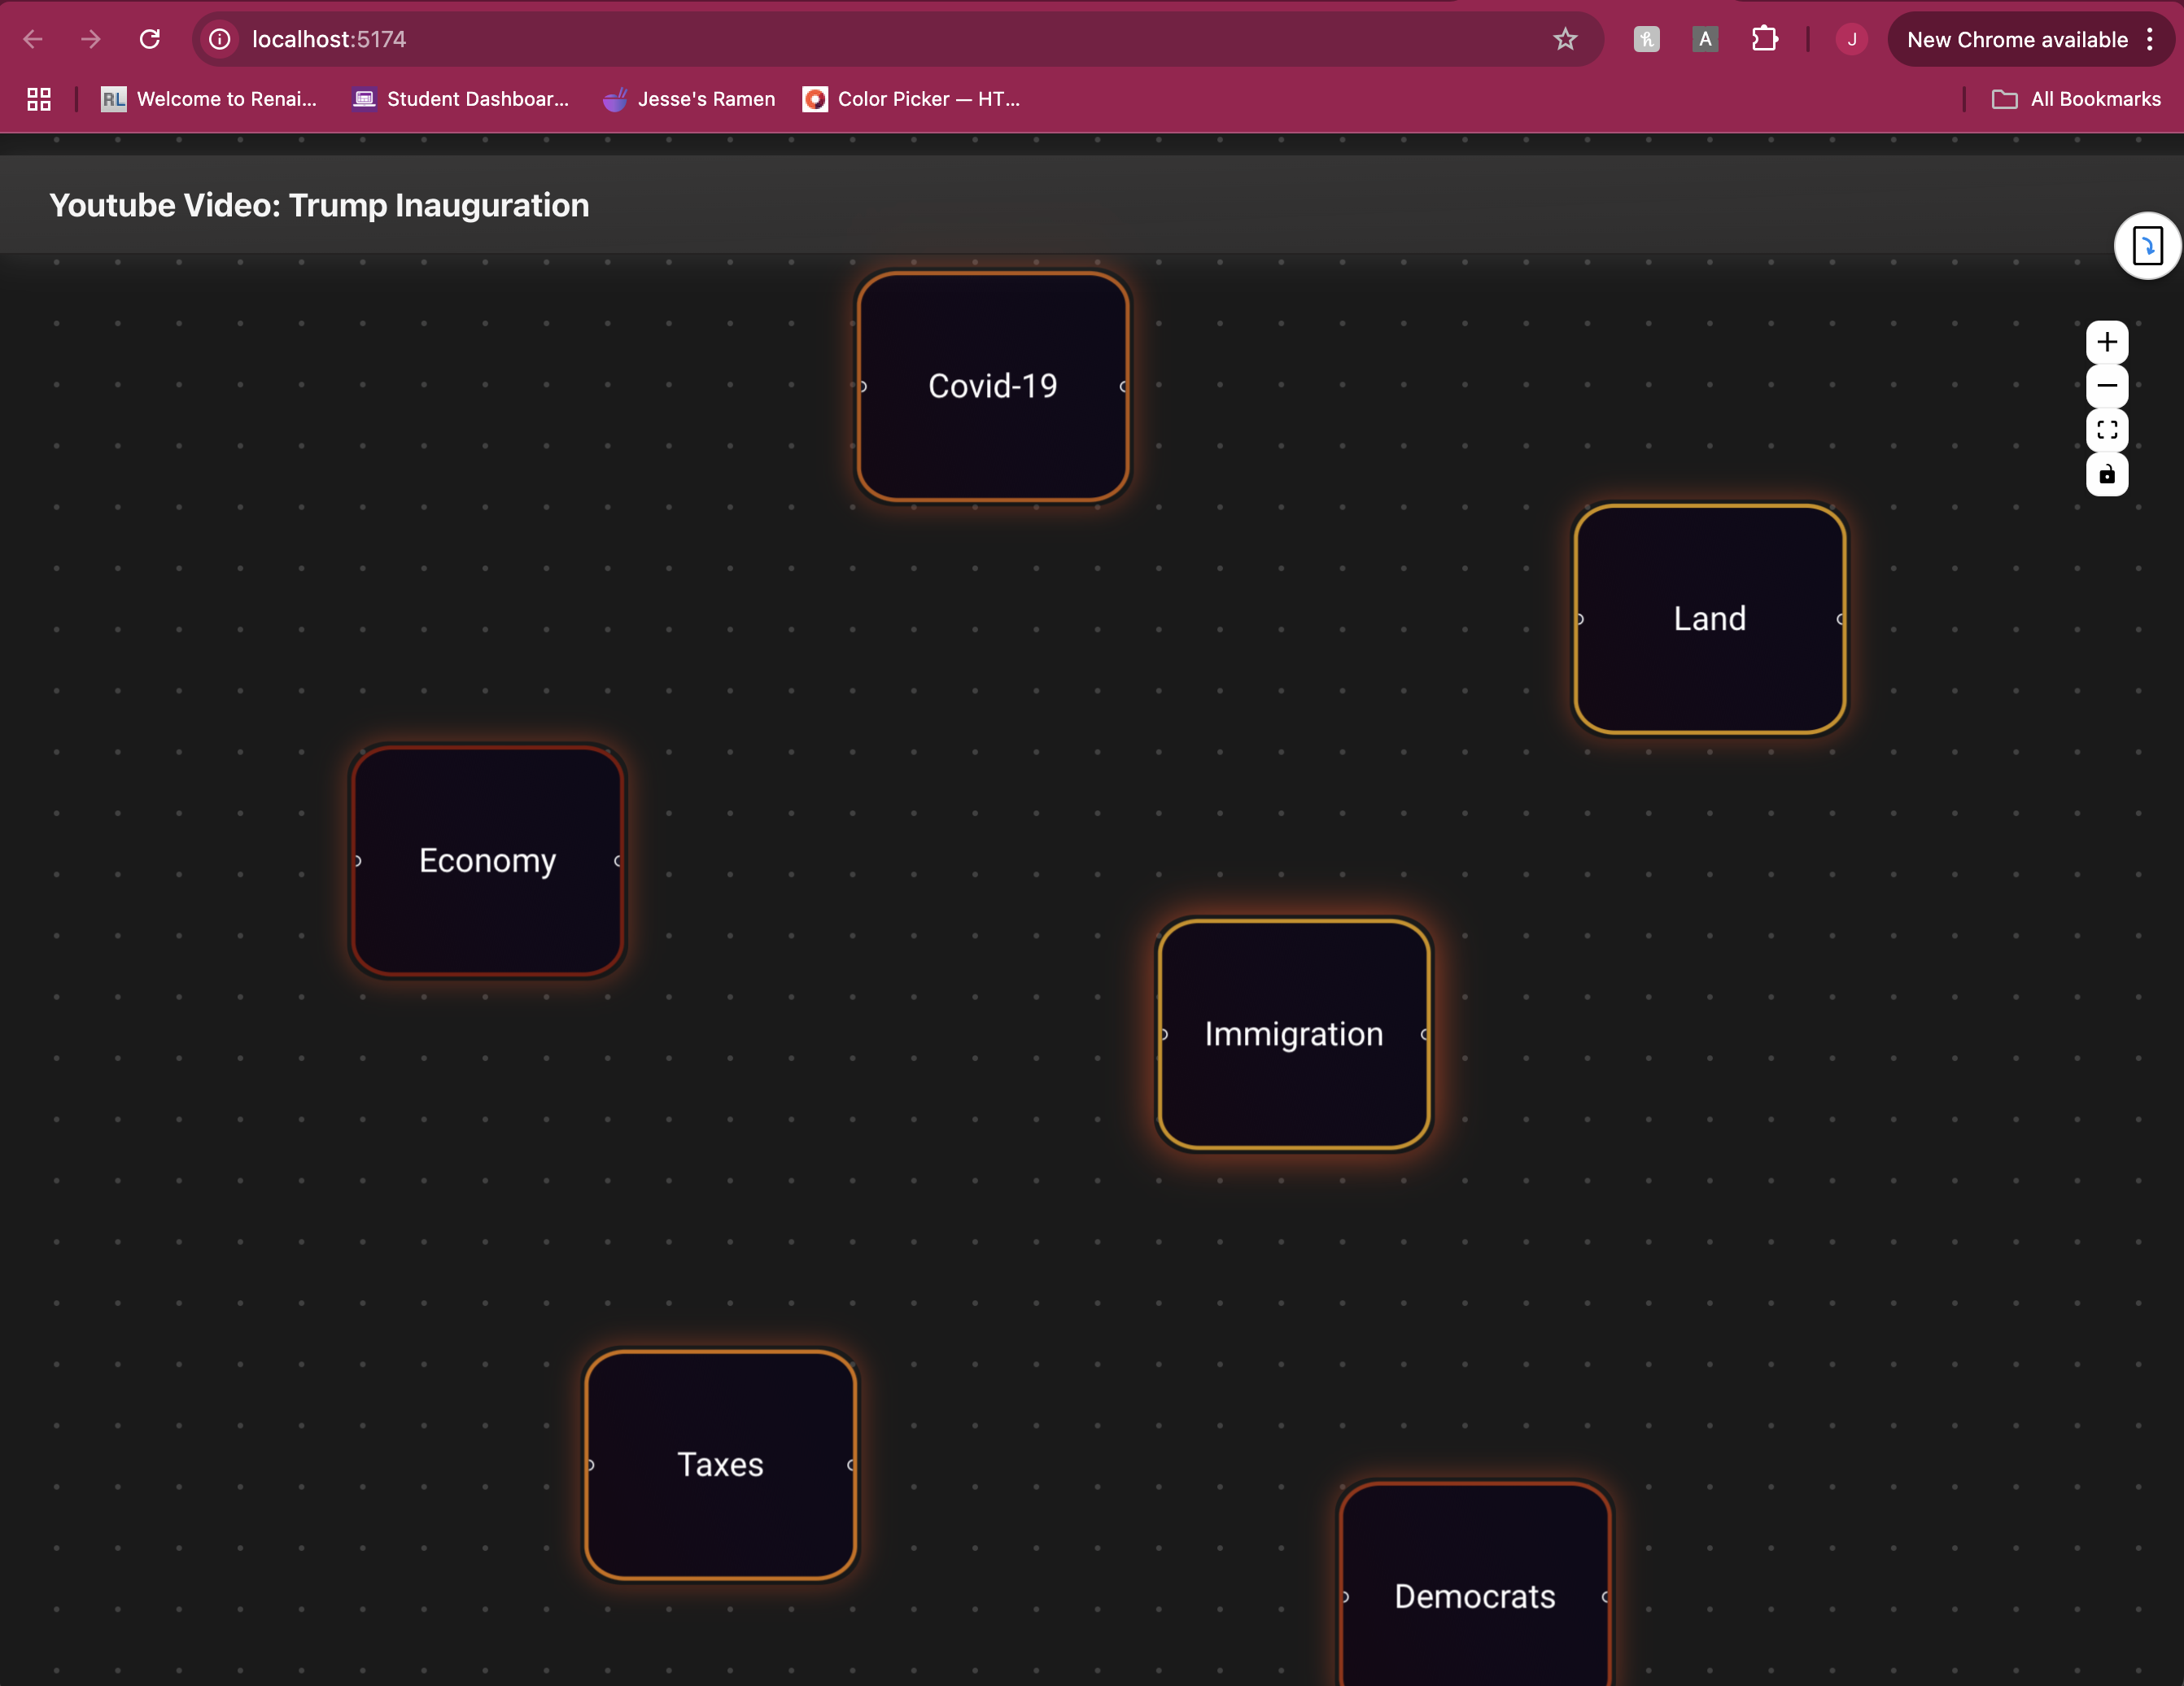Click the fit view control icon
Image resolution: width=2184 pixels, height=1686 pixels.
point(2106,431)
